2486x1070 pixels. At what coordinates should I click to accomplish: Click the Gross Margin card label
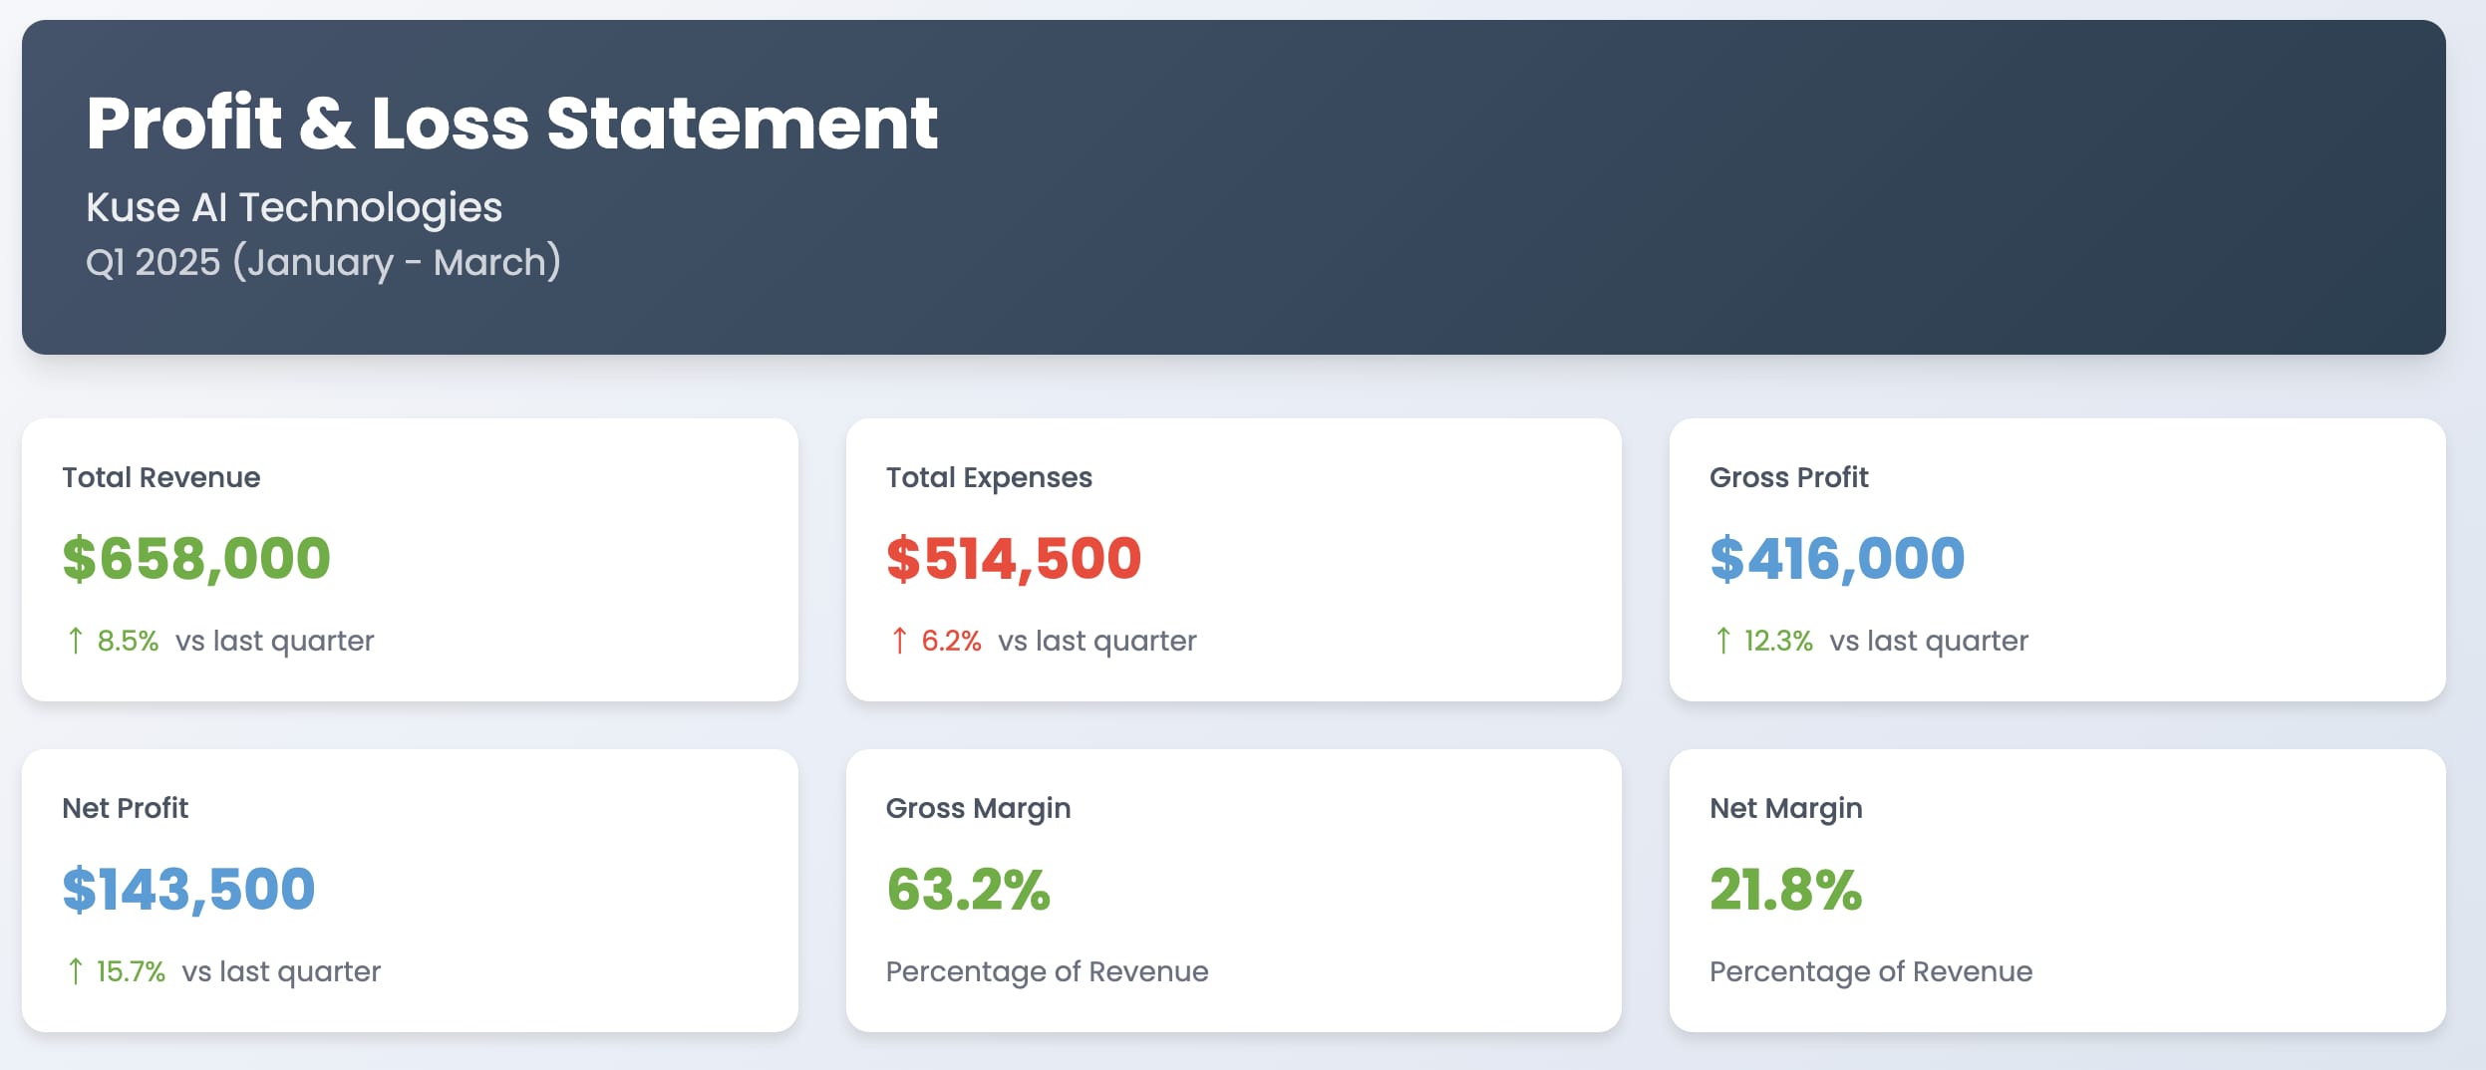[978, 809]
